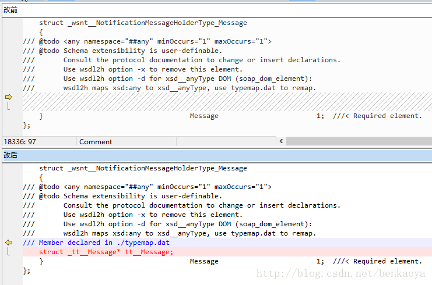The width and height of the screenshot is (432, 285).
Task: Click the yellow left arrow in bottom pane gutter
Action: tap(9, 243)
